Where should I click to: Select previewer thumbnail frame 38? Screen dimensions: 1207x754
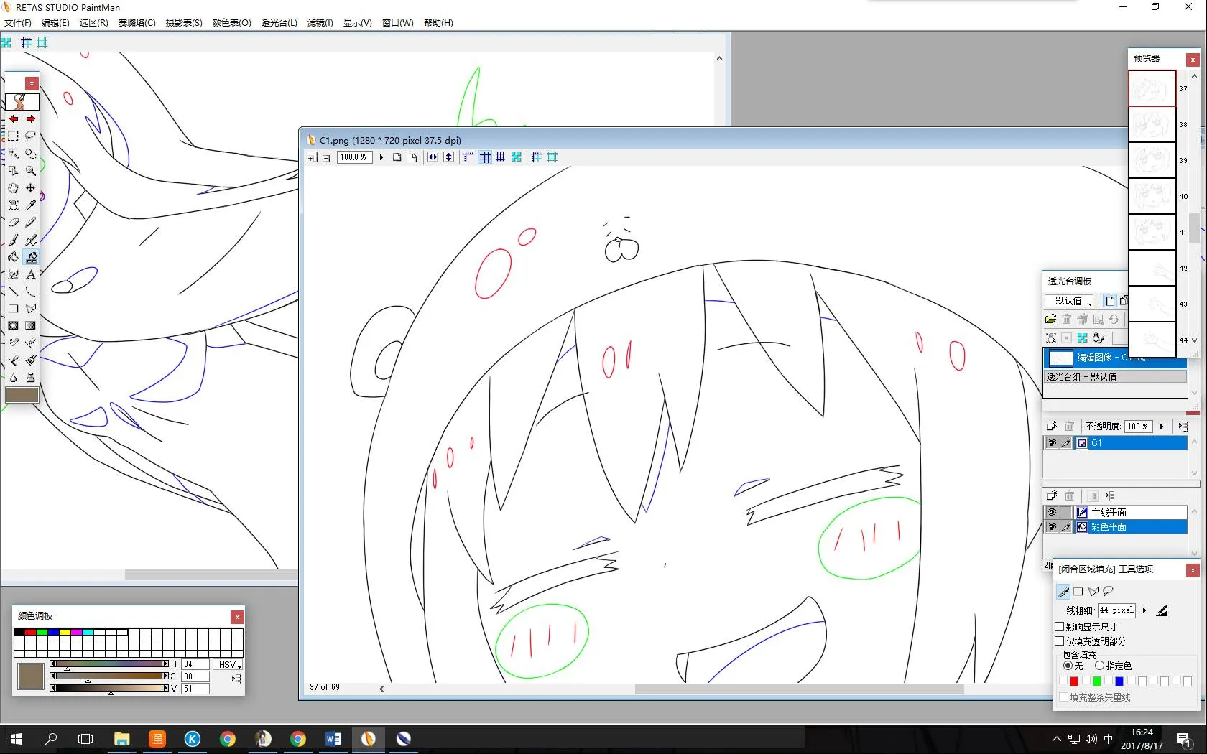tap(1152, 124)
